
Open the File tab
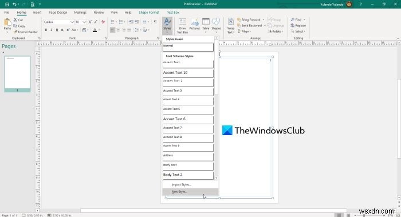pyautogui.click(x=7, y=12)
